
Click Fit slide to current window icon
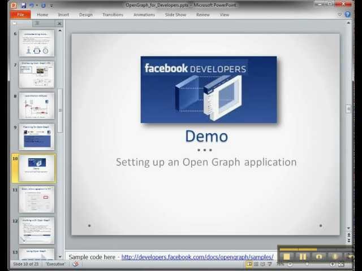coord(341,264)
